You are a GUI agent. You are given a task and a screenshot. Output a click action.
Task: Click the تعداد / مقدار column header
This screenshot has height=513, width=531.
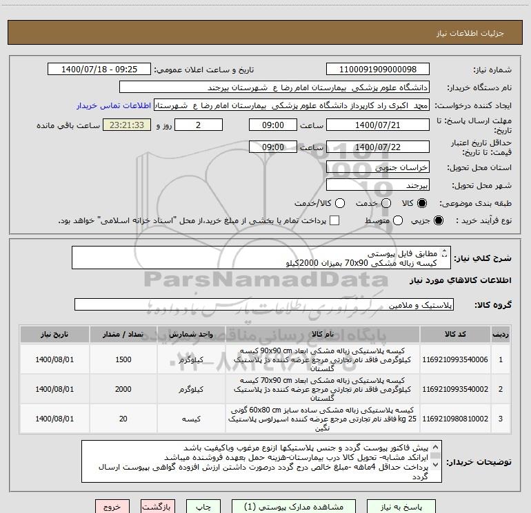[x=123, y=334]
